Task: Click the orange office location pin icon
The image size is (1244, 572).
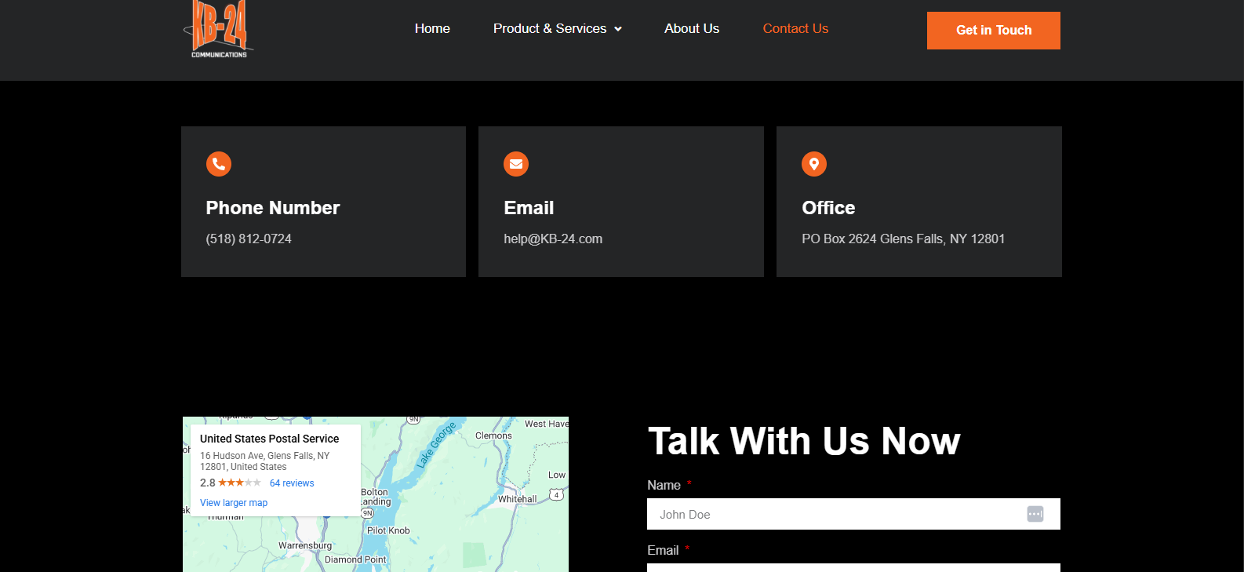Action: (814, 164)
